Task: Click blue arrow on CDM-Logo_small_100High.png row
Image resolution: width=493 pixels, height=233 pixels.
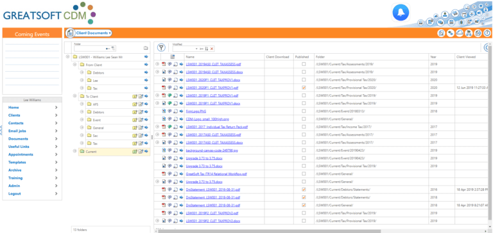Action: point(181,119)
